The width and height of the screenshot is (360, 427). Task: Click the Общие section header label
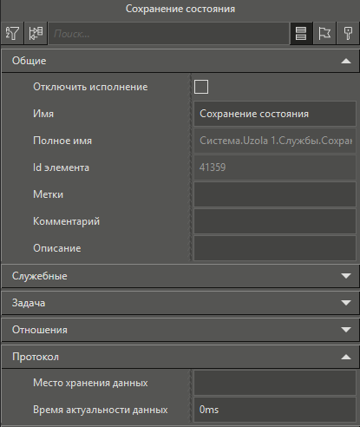coord(29,61)
